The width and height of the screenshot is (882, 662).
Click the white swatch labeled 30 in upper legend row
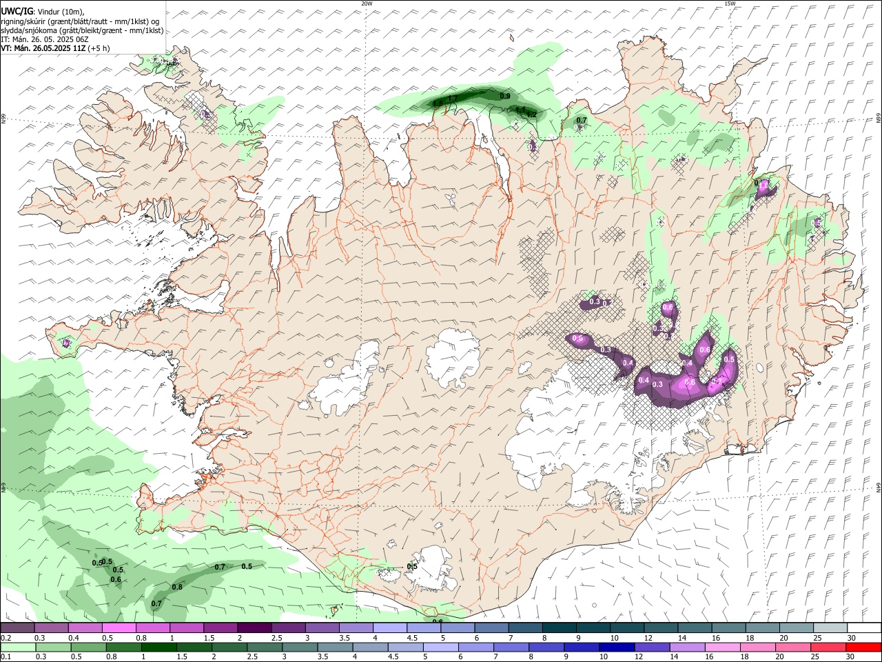pyautogui.click(x=864, y=628)
